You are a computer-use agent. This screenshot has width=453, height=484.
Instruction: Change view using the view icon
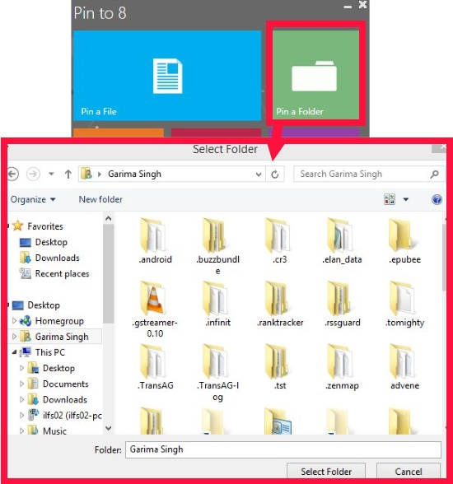click(x=390, y=199)
